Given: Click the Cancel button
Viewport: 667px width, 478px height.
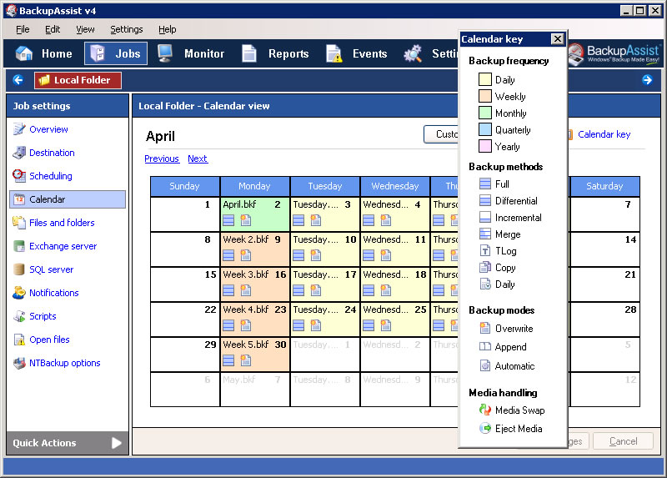Looking at the screenshot, I should pyautogui.click(x=623, y=441).
